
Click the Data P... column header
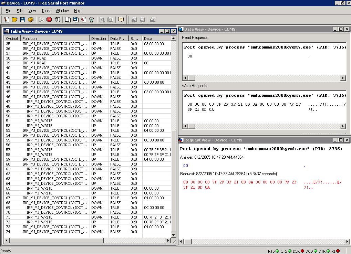coord(118,39)
